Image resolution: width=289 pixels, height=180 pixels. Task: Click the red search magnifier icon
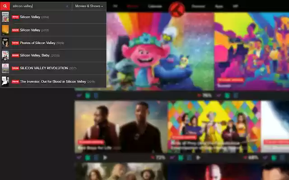5,6
